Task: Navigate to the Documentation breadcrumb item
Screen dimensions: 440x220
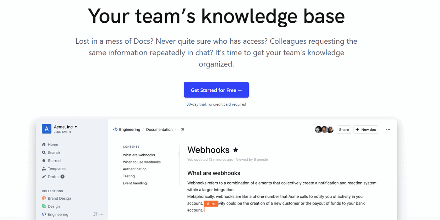Action: pos(159,129)
